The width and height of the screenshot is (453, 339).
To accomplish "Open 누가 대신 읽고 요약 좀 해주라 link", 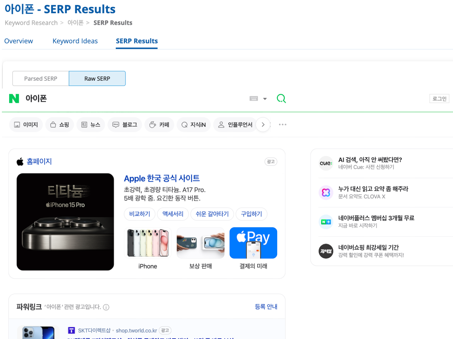I will (373, 189).
